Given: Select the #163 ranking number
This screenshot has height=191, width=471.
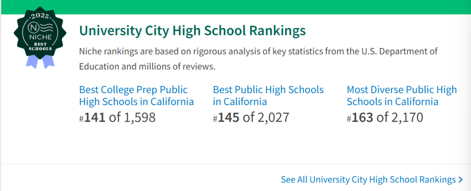Looking at the screenshot, I should click(360, 117).
